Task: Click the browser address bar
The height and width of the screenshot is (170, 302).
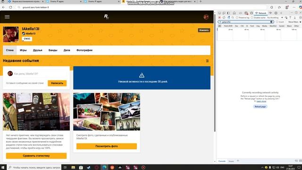Action: pyautogui.click(x=142, y=8)
